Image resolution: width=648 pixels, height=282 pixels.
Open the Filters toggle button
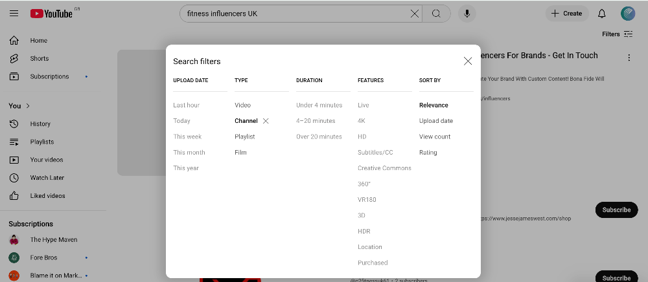pos(617,34)
